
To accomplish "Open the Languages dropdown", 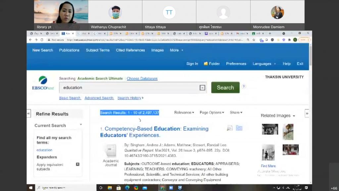I will [x=264, y=64].
